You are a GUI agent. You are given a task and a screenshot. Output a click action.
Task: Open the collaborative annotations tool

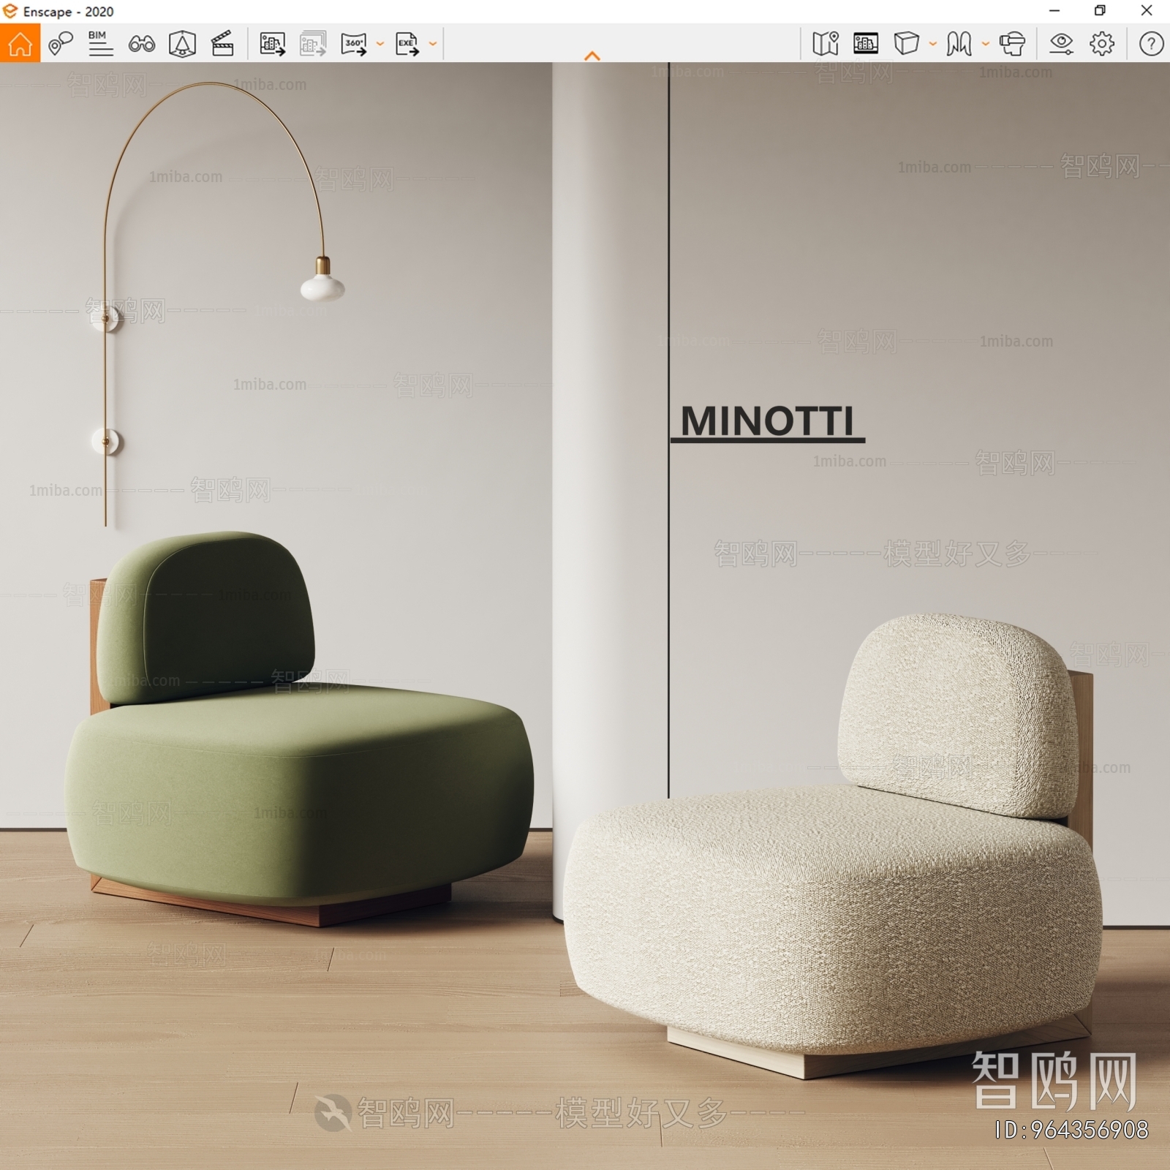click(x=61, y=44)
